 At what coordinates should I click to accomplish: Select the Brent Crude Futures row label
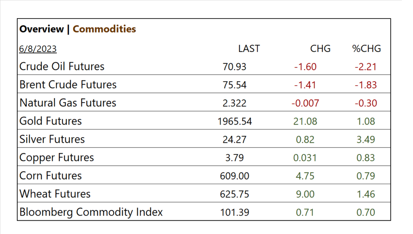click(68, 85)
